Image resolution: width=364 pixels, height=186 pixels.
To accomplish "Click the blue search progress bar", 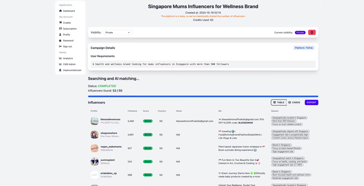I will (x=203, y=96).
